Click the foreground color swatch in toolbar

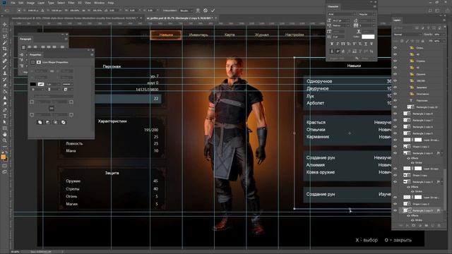point(4,157)
